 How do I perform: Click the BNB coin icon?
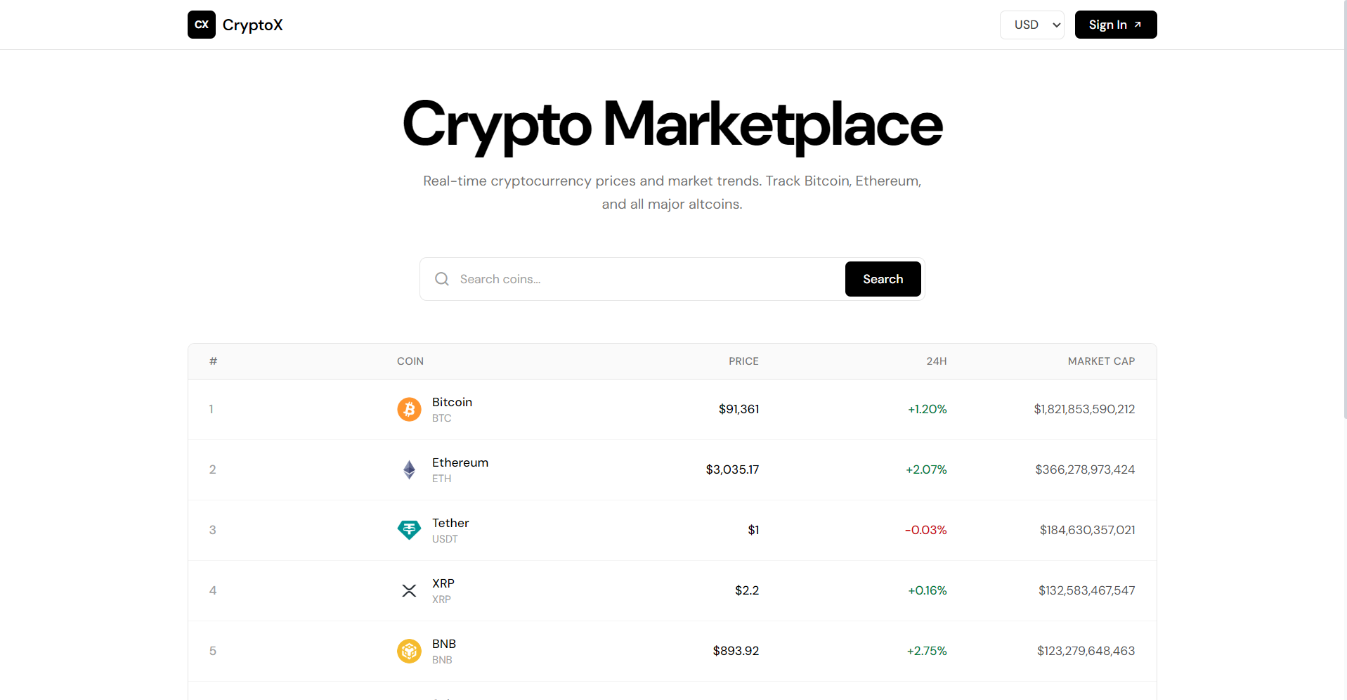tap(409, 651)
